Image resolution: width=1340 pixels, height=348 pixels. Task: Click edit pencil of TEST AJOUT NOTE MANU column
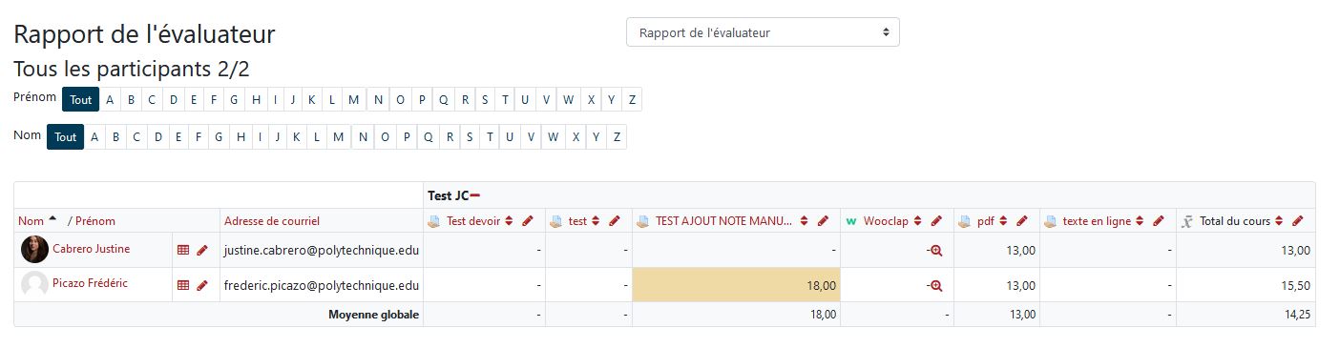(x=823, y=221)
